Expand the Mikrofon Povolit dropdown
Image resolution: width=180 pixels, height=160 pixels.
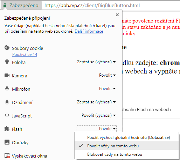point(108,89)
